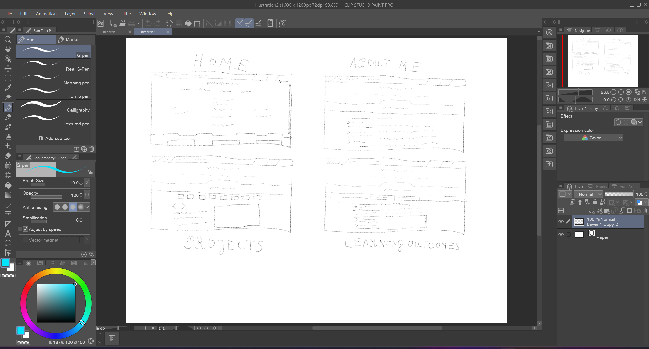This screenshot has height=349, width=649.
Task: Toggle the Paper layer visibility eye
Action: [x=561, y=234]
